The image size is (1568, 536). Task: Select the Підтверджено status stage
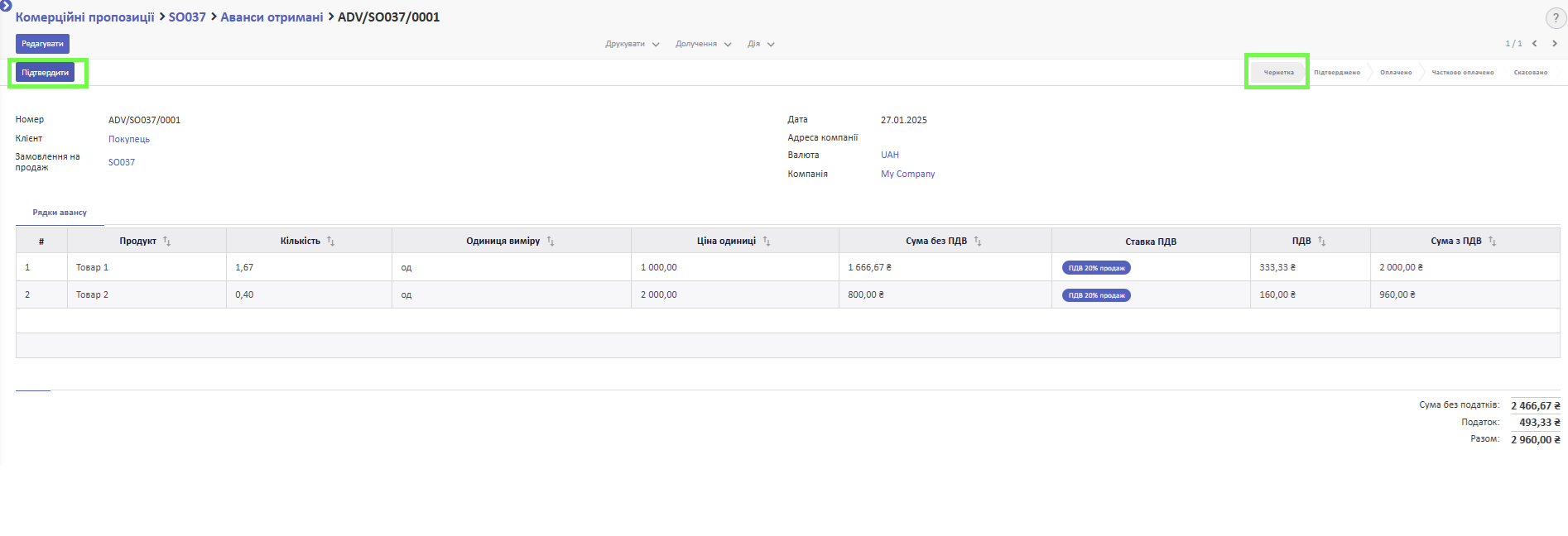coord(1336,73)
